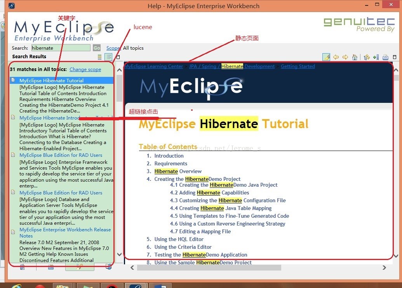Viewport: 402px width, 288px height.
Task: Open Internet Explorer from the taskbar
Action: [x=16, y=285]
